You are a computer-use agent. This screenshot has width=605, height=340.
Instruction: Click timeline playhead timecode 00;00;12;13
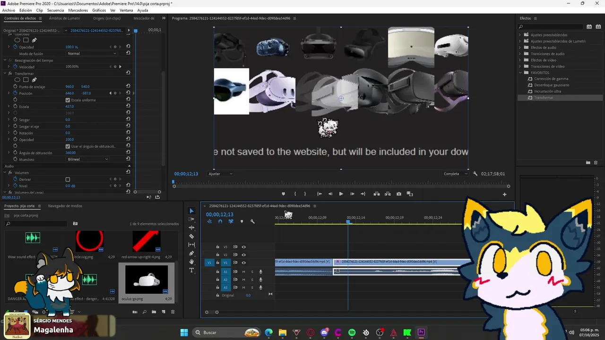point(219,214)
